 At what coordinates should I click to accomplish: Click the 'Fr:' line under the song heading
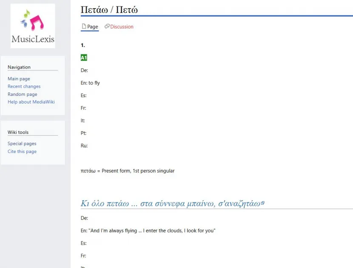point(83,256)
